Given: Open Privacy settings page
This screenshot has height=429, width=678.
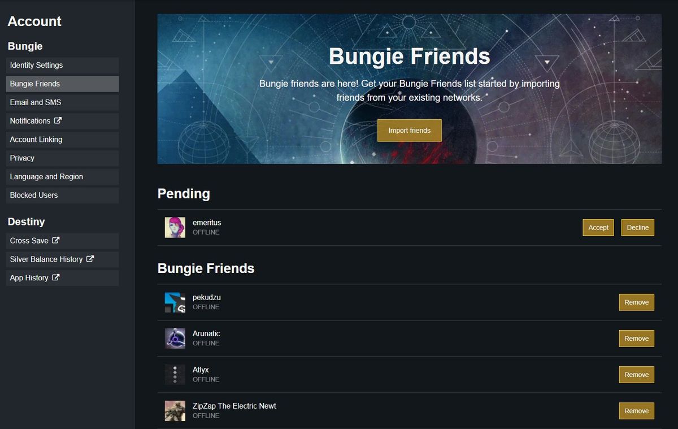Looking at the screenshot, I should (62, 158).
